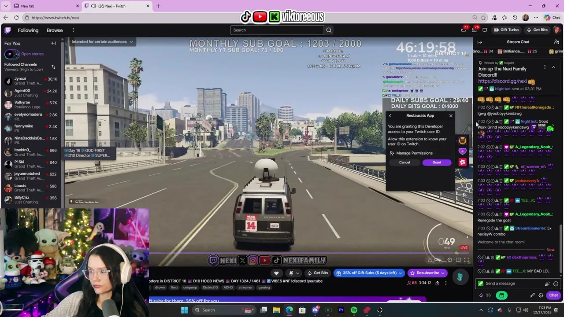Image resolution: width=564 pixels, height=317 pixels.
Task: Open moderator sword tools icon
Action: [532, 295]
